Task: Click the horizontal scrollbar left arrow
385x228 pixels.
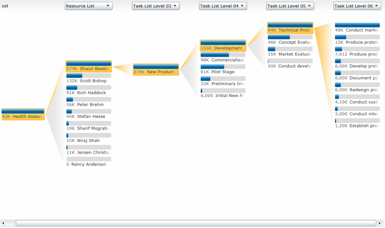Action: 3,223
